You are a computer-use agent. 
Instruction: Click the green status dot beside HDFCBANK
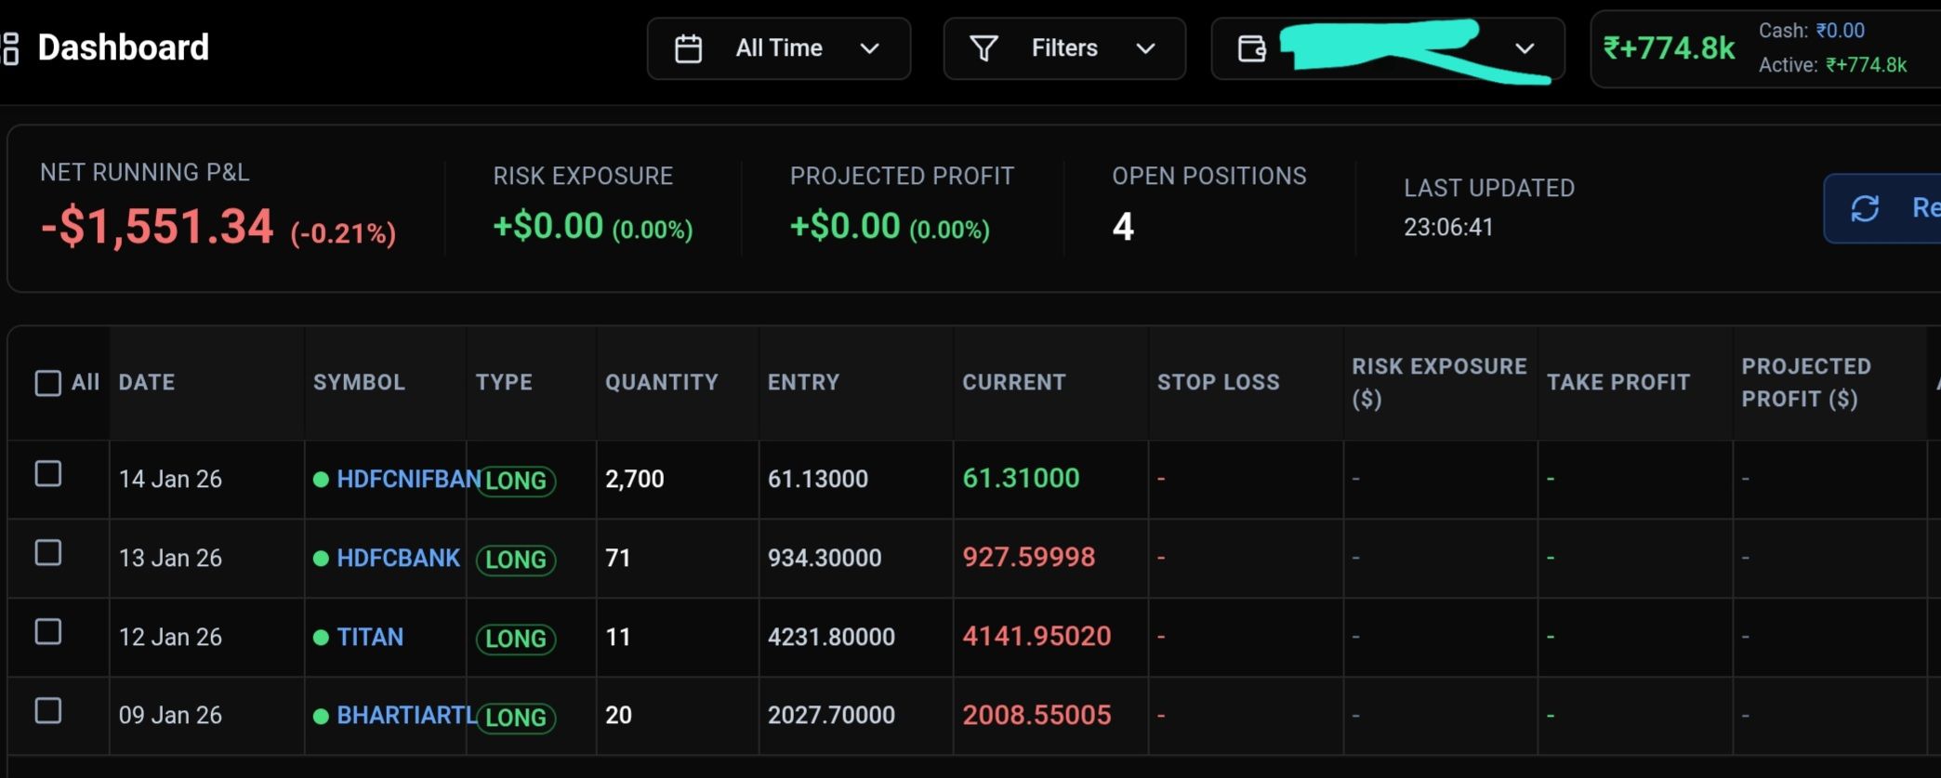tap(321, 559)
